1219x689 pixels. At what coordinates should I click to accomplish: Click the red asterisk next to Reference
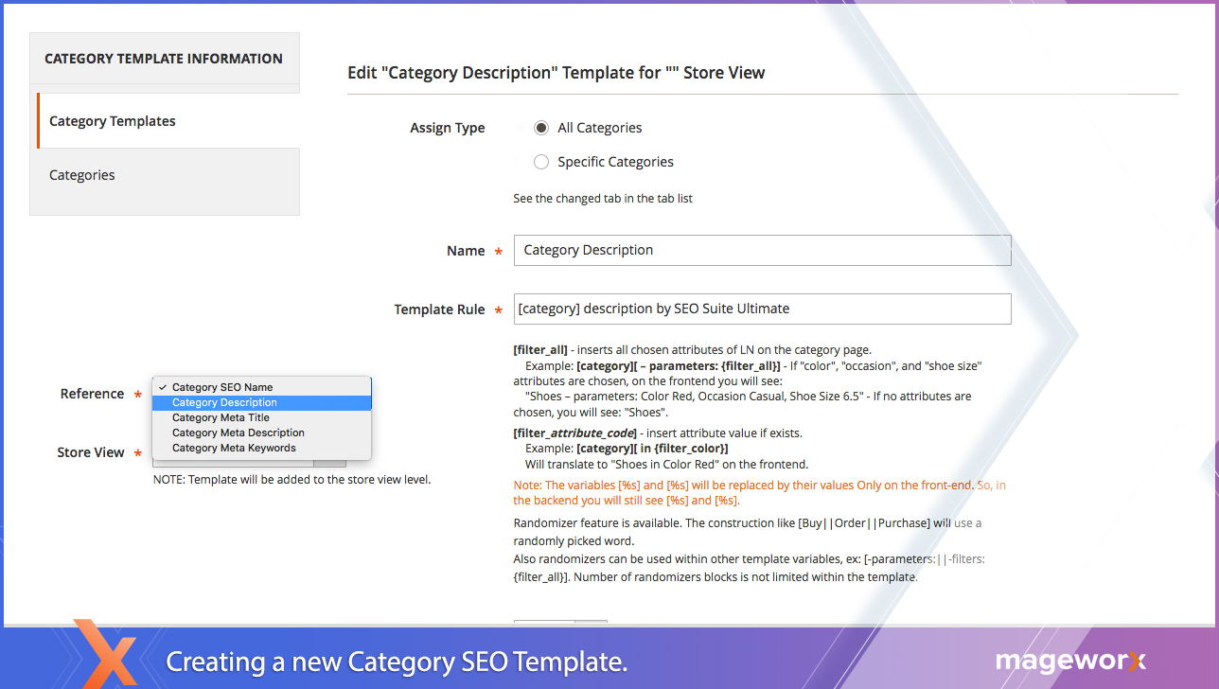pyautogui.click(x=138, y=395)
